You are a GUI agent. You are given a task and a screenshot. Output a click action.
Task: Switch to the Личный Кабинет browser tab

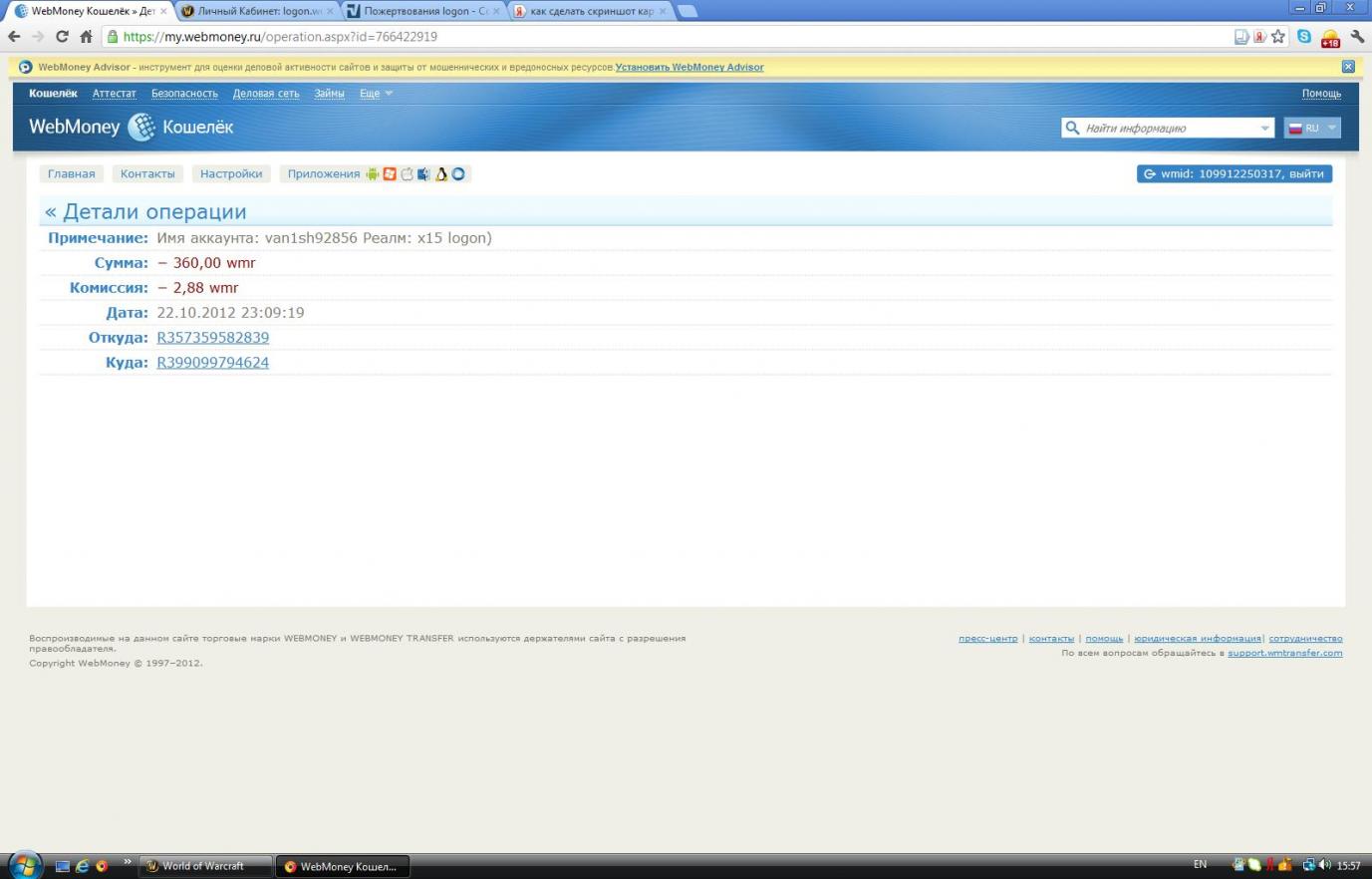pos(257,11)
